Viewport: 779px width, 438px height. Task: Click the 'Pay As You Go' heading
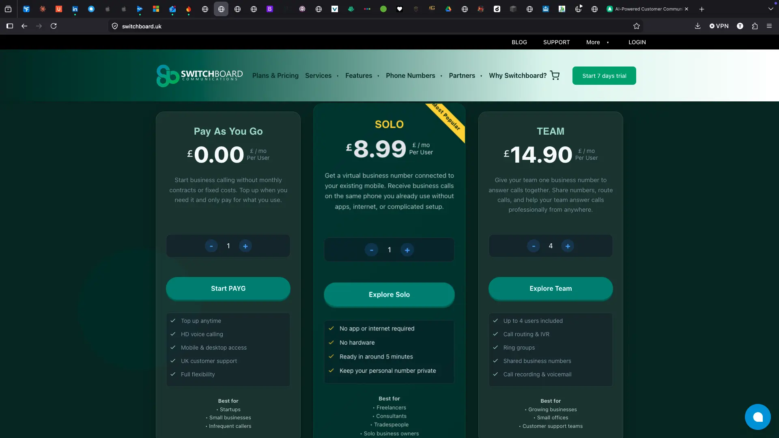click(x=228, y=131)
